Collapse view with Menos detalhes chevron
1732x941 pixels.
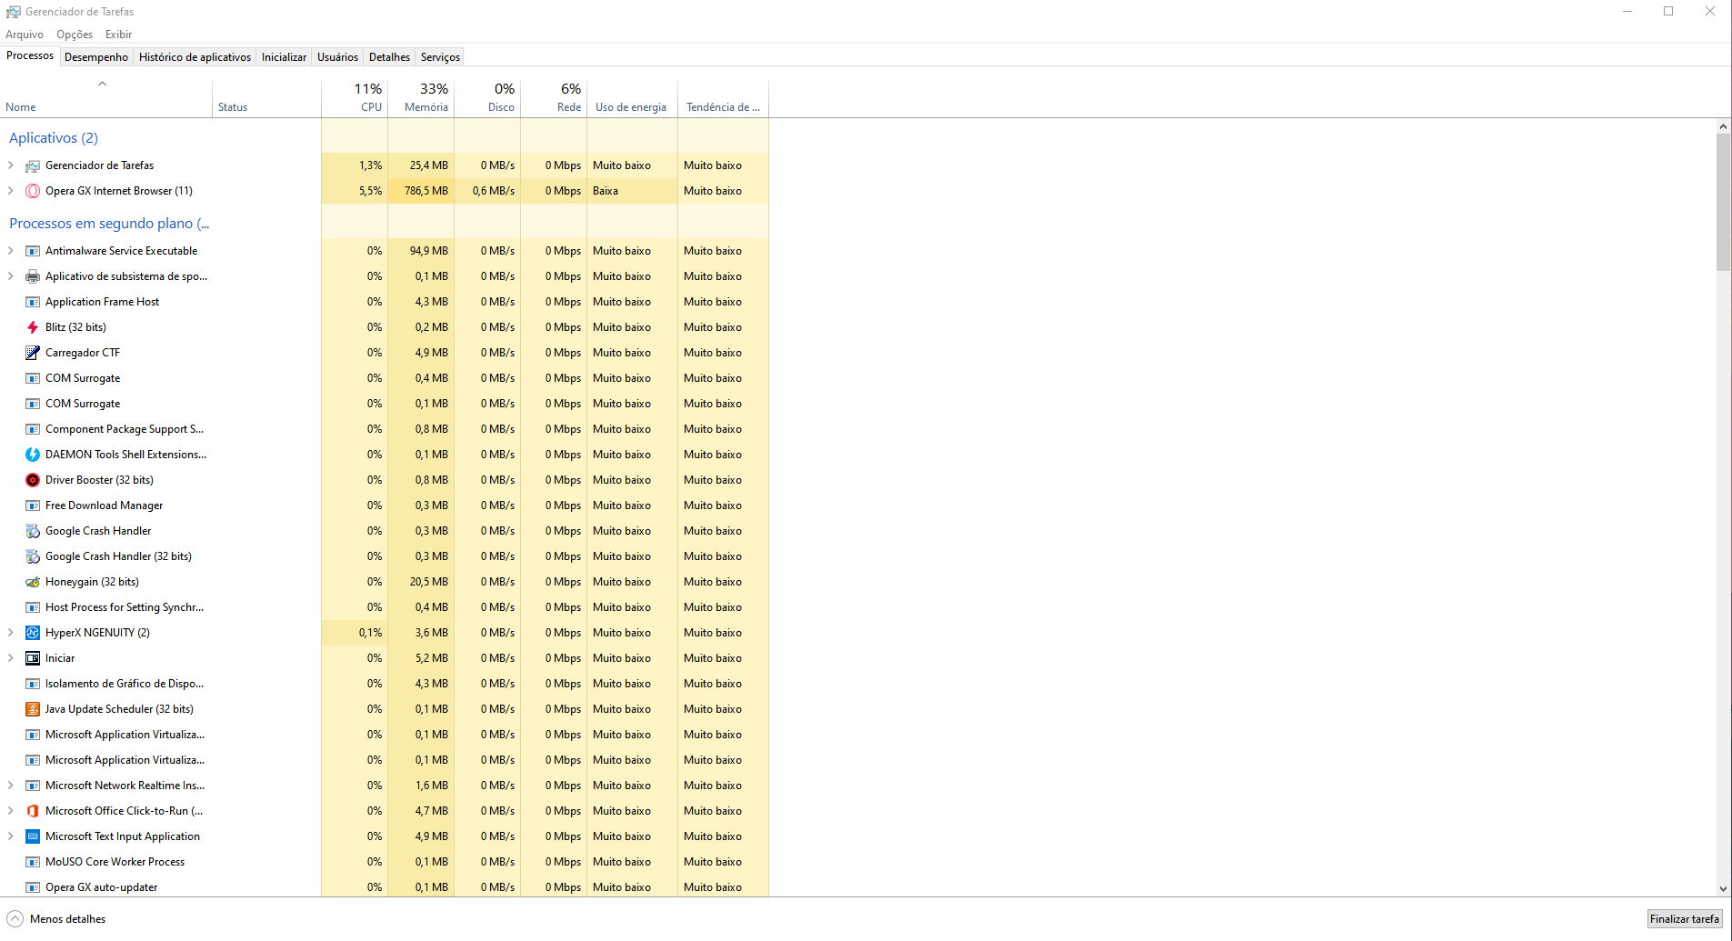[x=15, y=919]
